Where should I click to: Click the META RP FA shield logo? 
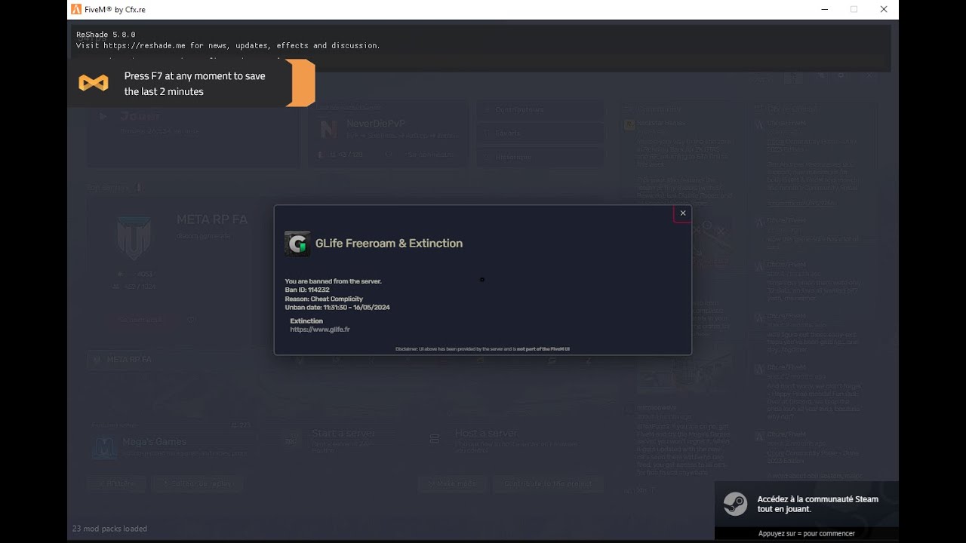click(134, 238)
